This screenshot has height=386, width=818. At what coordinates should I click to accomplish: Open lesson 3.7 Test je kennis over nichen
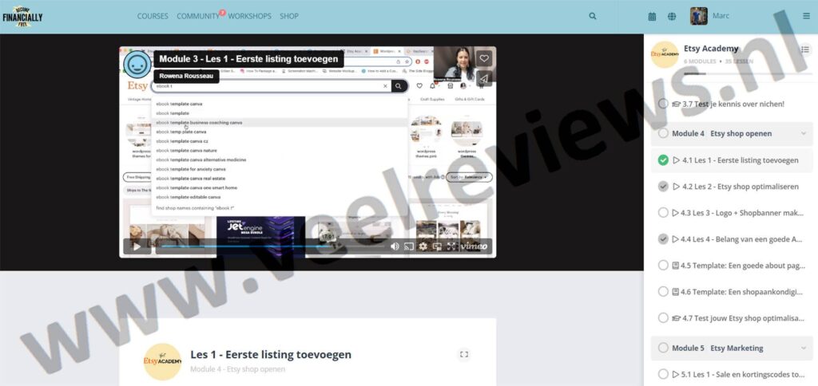733,104
